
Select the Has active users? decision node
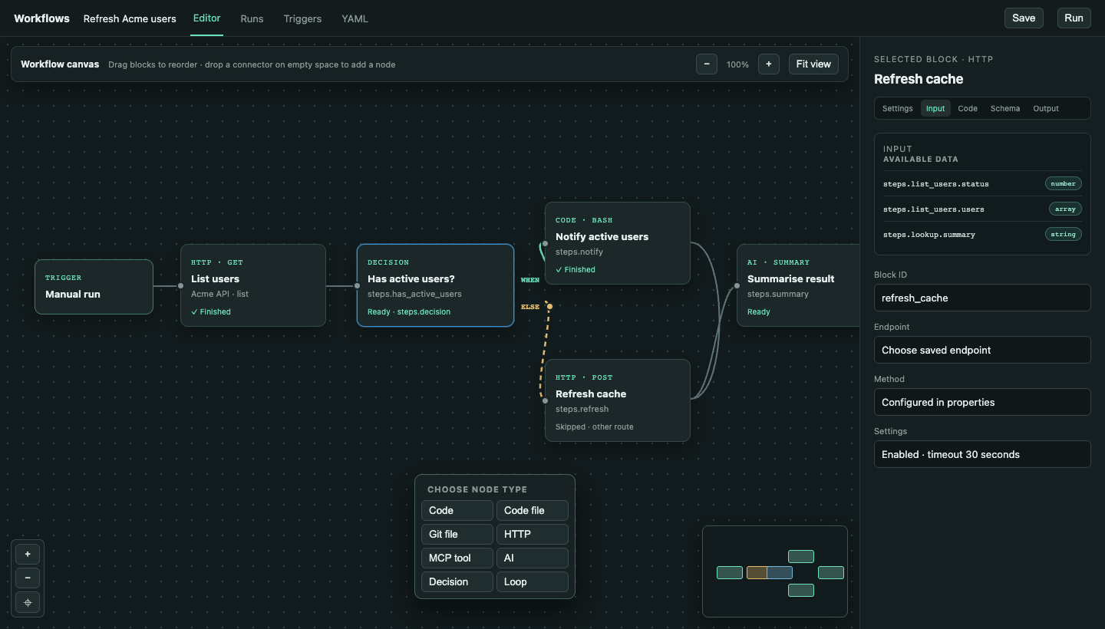click(x=435, y=285)
